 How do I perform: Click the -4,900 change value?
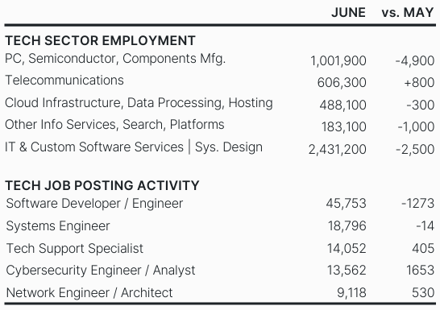point(415,61)
